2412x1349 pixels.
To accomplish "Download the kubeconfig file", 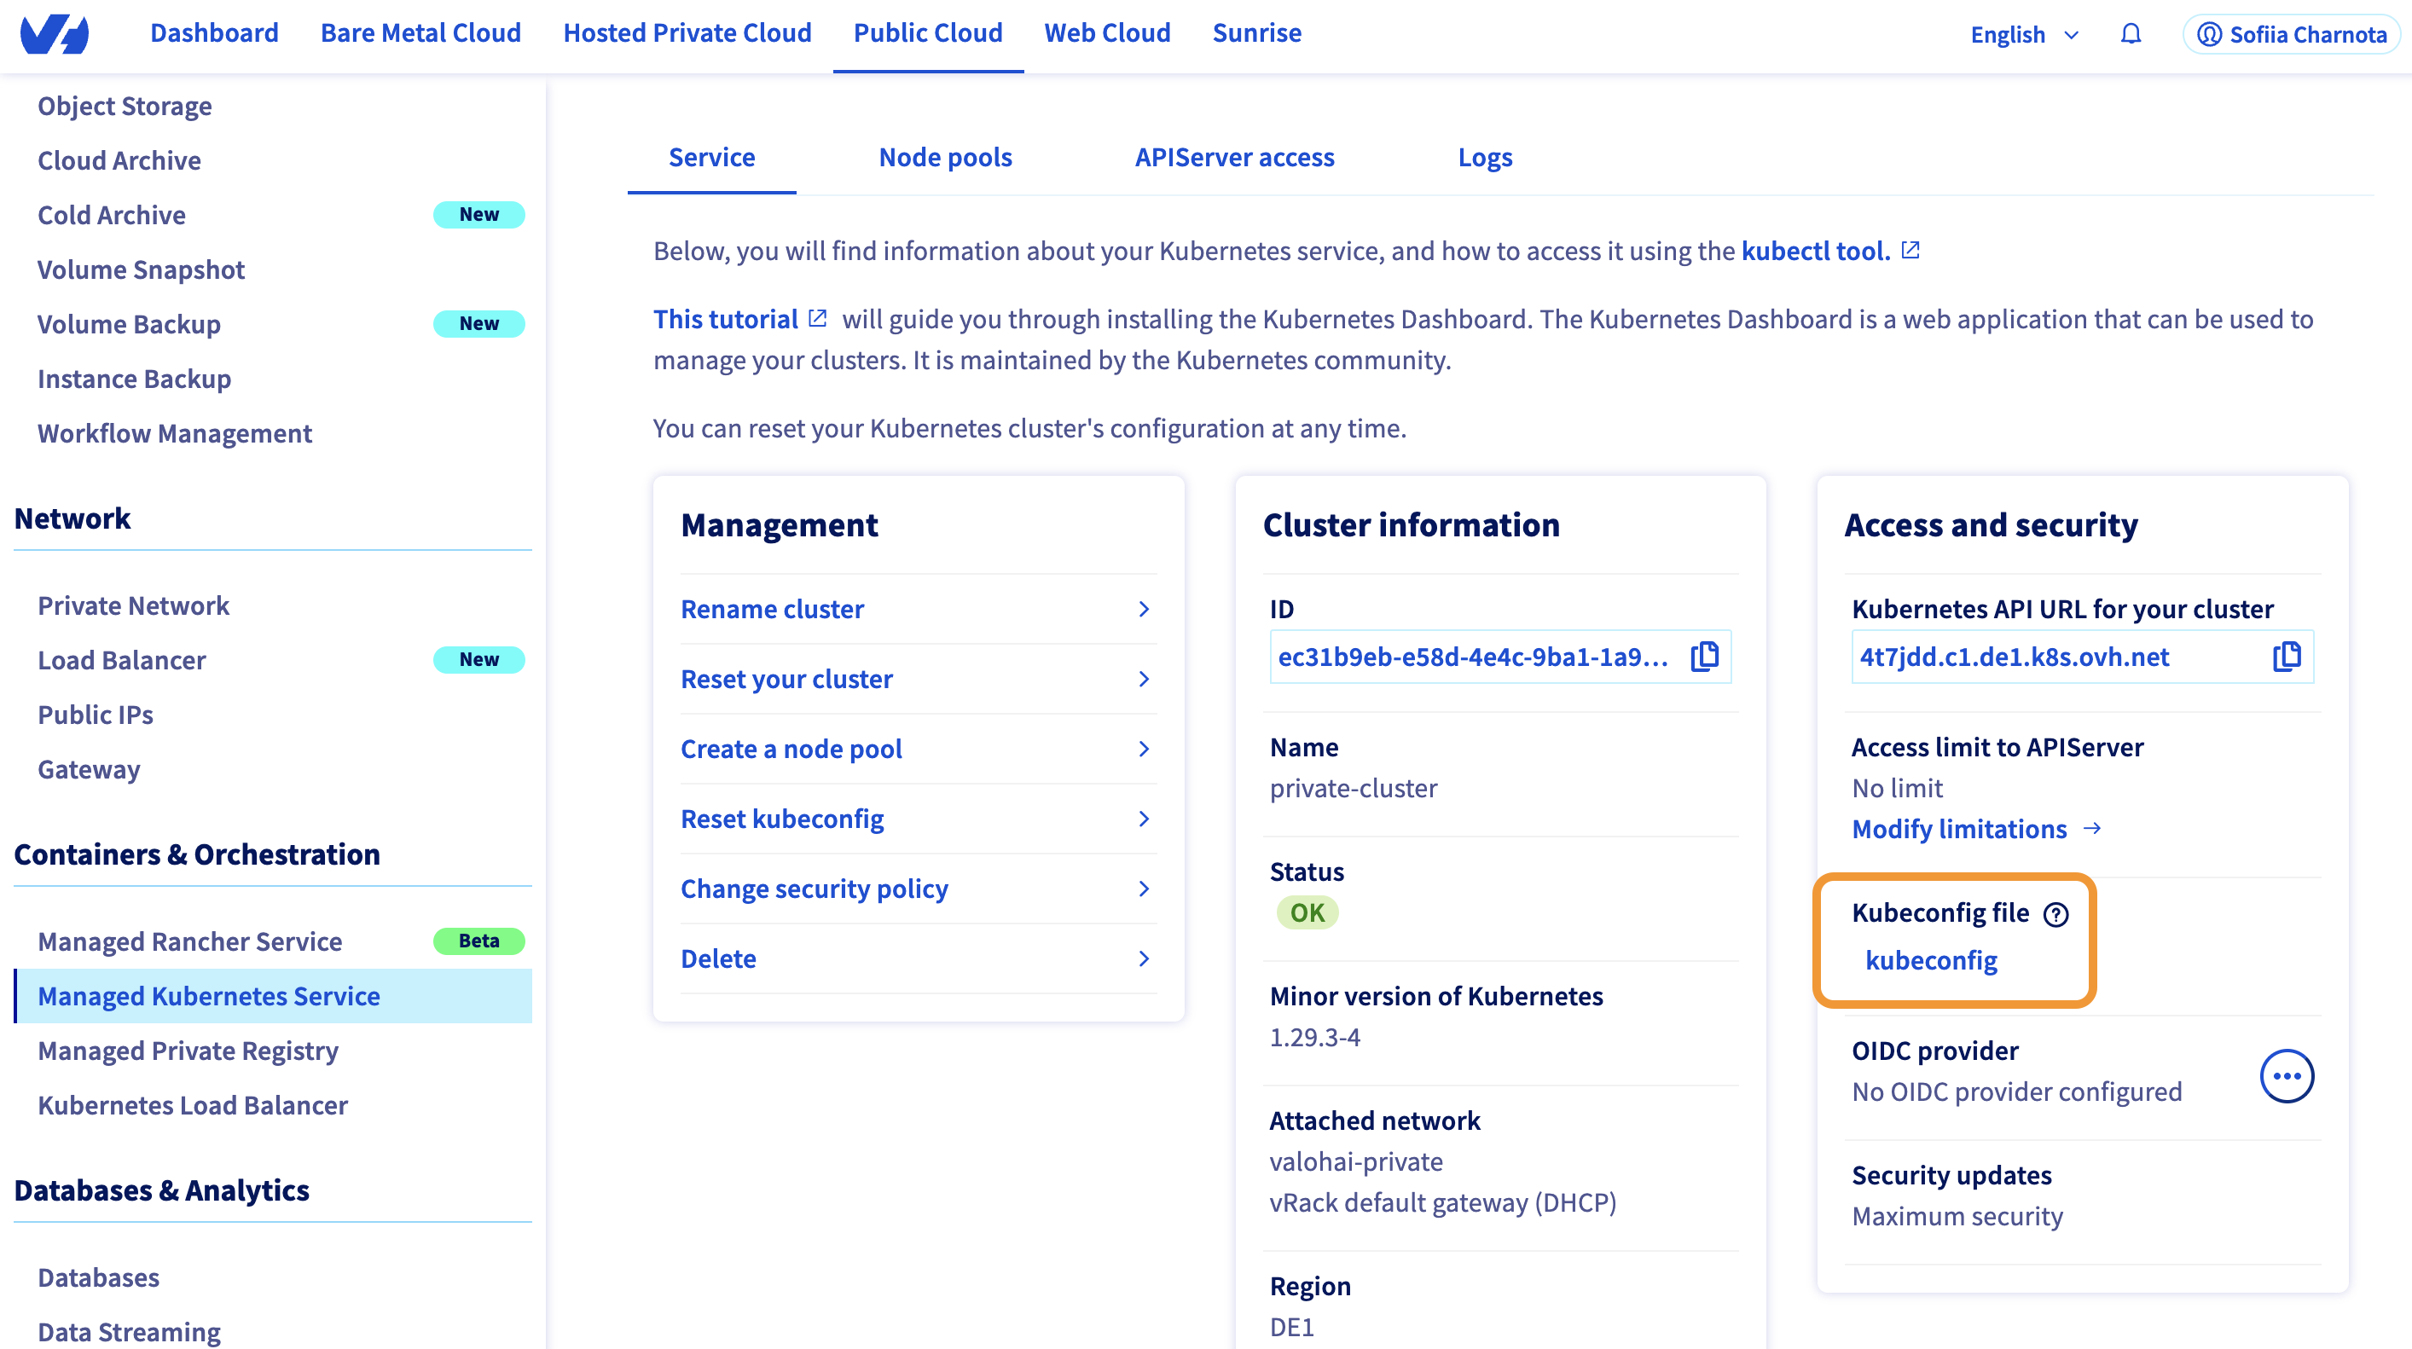I will (1931, 960).
